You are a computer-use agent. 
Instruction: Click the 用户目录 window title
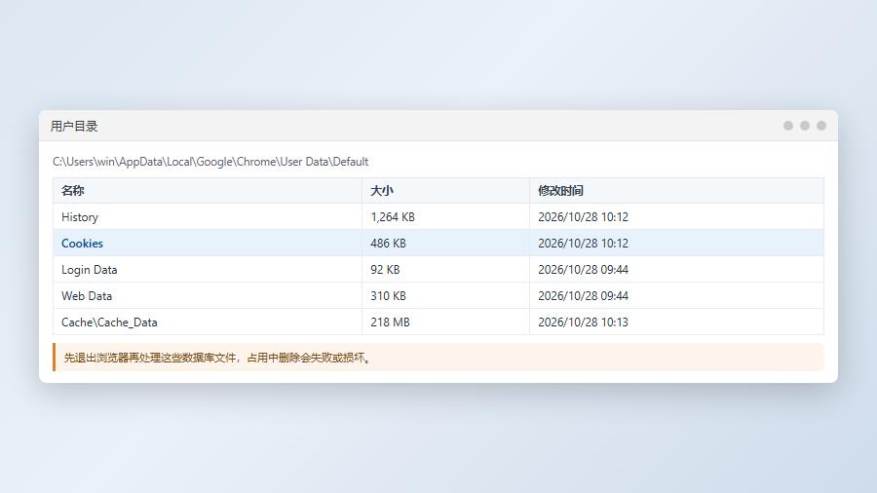[74, 127]
